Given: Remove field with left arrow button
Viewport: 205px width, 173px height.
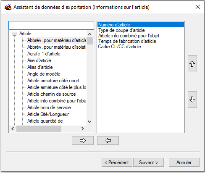Looking at the screenshot, I should click(x=108, y=140).
